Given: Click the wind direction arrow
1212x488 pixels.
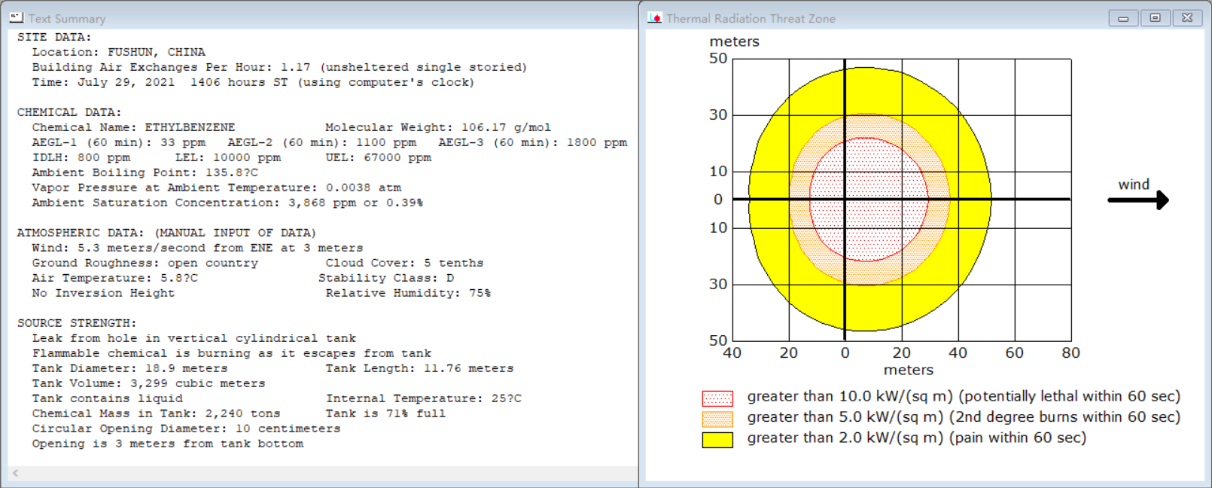Looking at the screenshot, I should click(x=1138, y=200).
